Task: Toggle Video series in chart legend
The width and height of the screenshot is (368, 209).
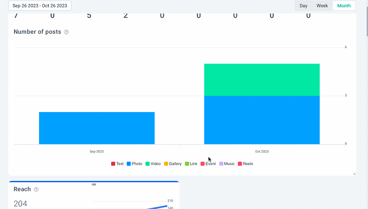Action: pyautogui.click(x=153, y=164)
